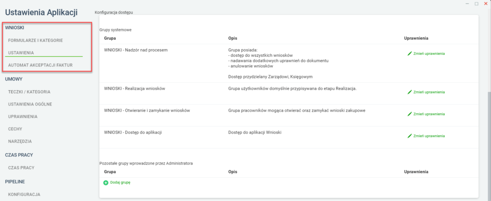
Task: Go to Teczki / Kategoria under Umowy
Action: (x=29, y=92)
